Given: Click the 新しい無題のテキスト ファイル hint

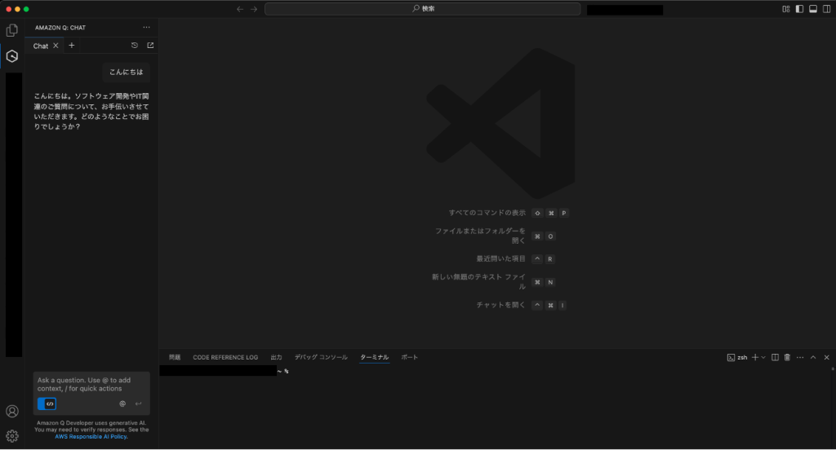Looking at the screenshot, I should (478, 282).
